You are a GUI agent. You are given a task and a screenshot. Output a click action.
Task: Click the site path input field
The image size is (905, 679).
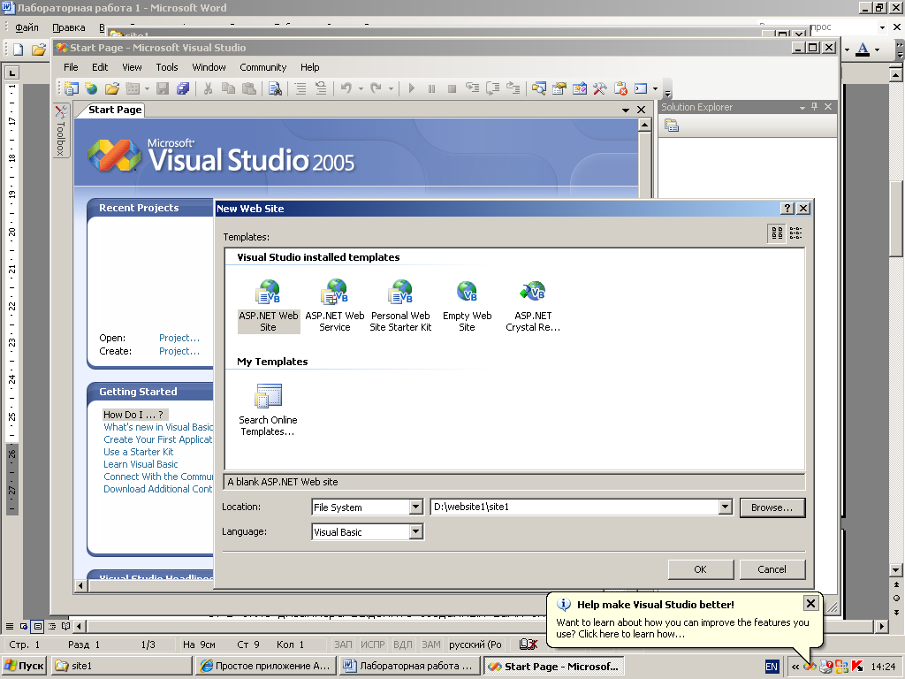(x=574, y=507)
